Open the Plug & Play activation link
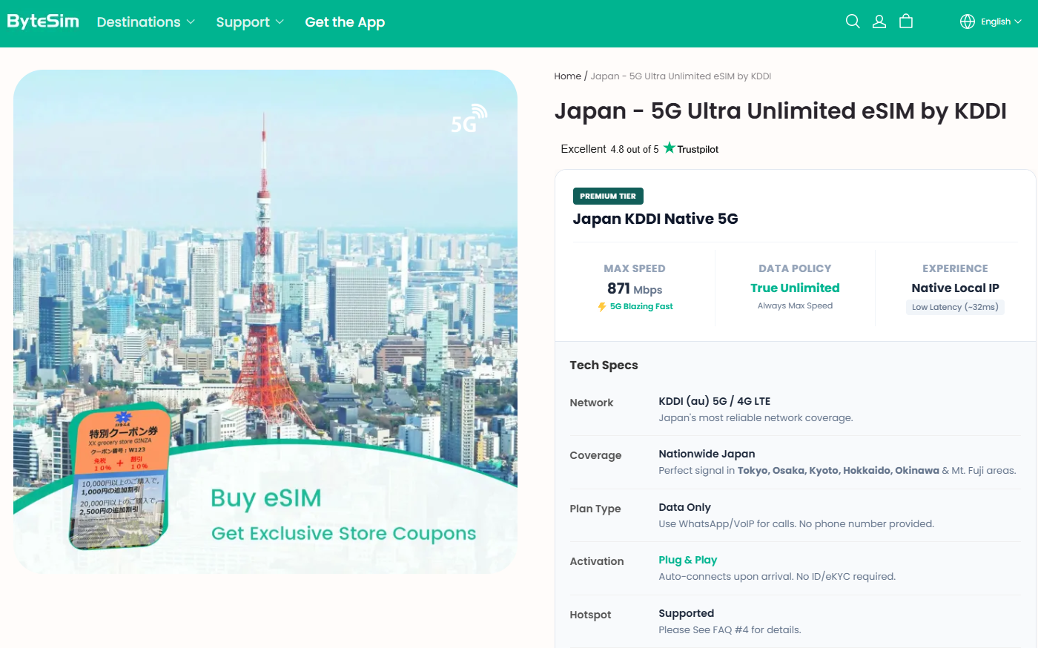1038x648 pixels. (688, 560)
